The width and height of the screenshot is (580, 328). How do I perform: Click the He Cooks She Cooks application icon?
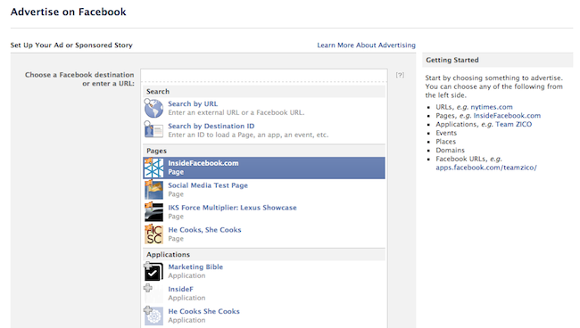153,316
